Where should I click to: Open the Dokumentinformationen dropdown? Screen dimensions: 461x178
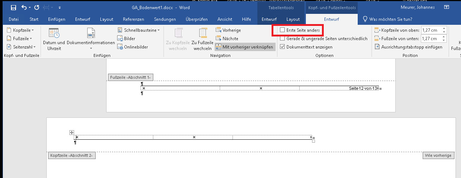pyautogui.click(x=91, y=39)
